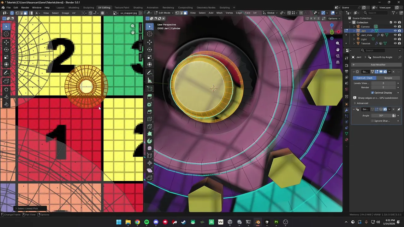Open the outliner filter dropdown
This screenshot has width=404, height=227.
[394, 13]
